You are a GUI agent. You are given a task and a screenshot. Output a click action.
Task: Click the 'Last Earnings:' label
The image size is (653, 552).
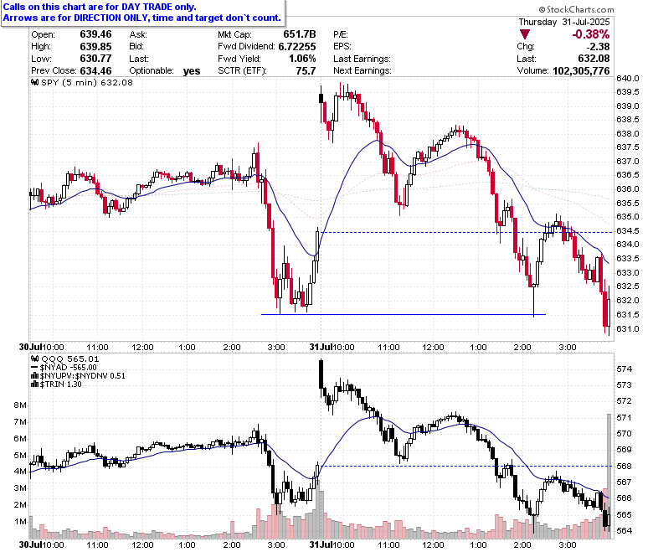tap(362, 59)
